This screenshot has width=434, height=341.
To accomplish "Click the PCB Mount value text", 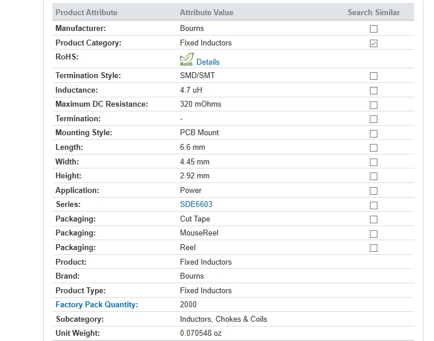I will [x=199, y=132].
